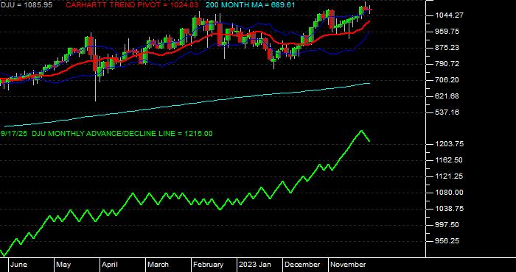This screenshot has width=516, height=272.
Task: Click the peak of the green advance/decline line
Action: (x=361, y=131)
